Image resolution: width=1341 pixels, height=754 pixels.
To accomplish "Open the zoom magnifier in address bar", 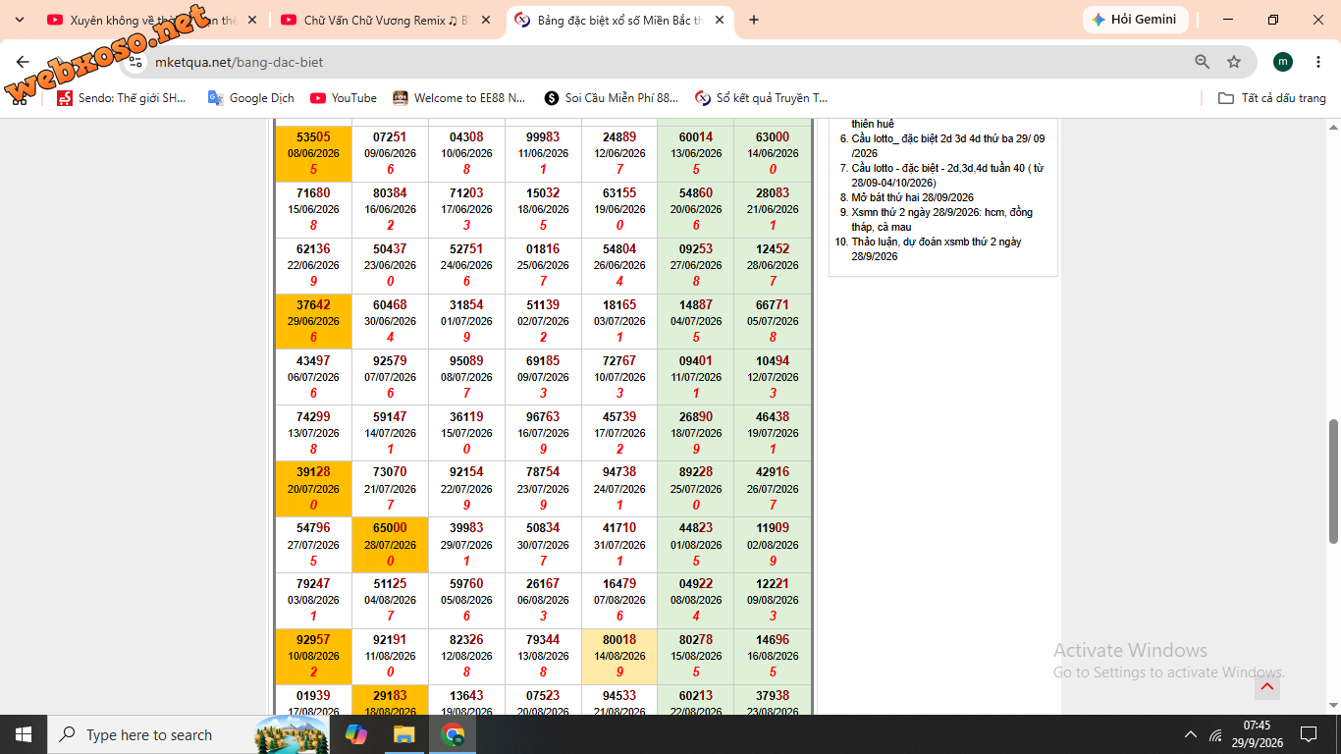I will (x=1202, y=62).
